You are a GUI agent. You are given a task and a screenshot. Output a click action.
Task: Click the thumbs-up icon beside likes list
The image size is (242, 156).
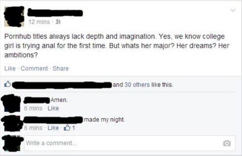coord(7,84)
